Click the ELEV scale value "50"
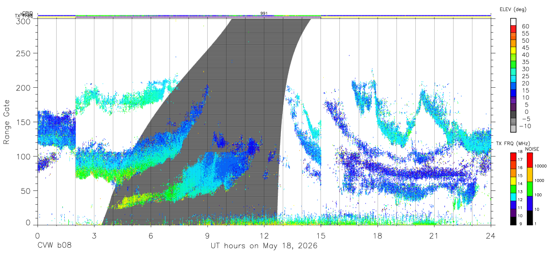The height and width of the screenshot is (255, 552). click(525, 41)
